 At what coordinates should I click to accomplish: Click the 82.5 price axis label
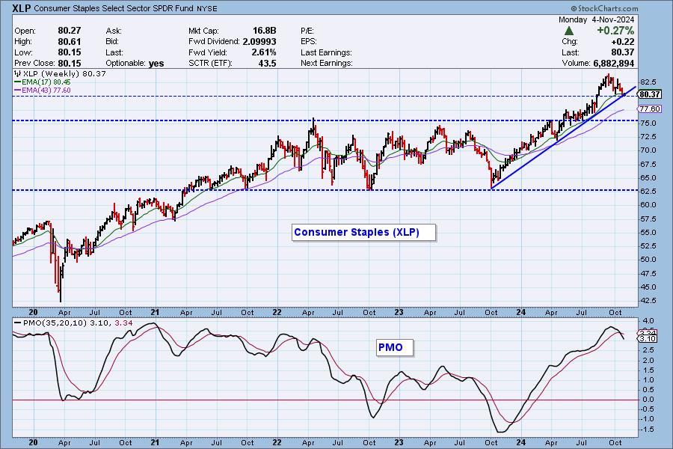(648, 82)
